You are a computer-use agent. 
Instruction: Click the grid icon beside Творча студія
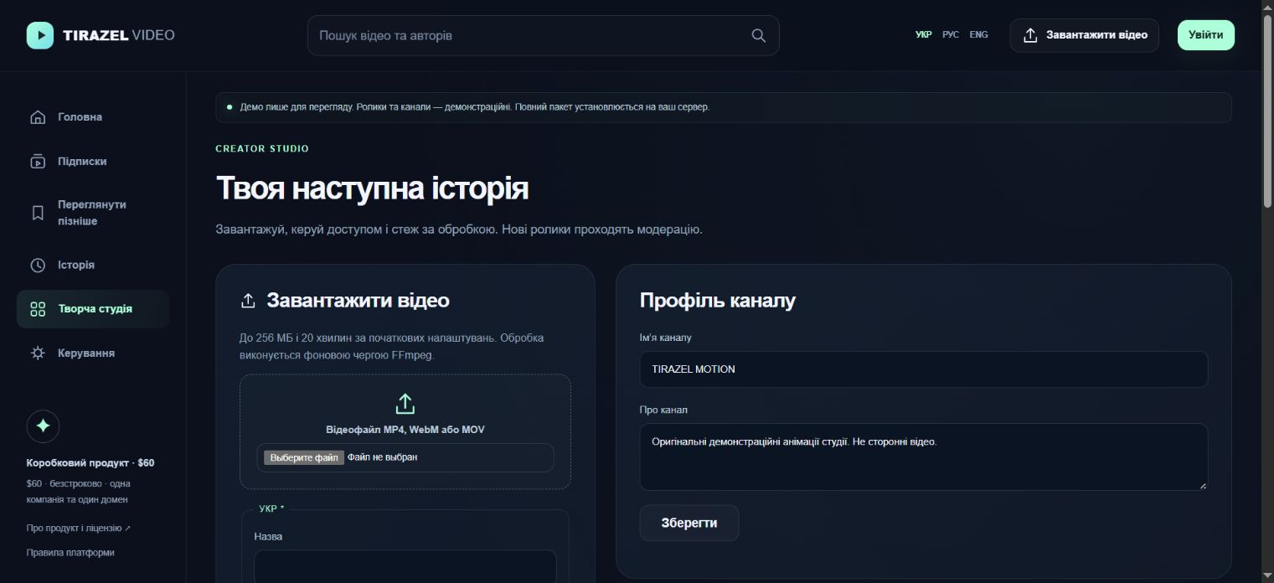tap(38, 309)
